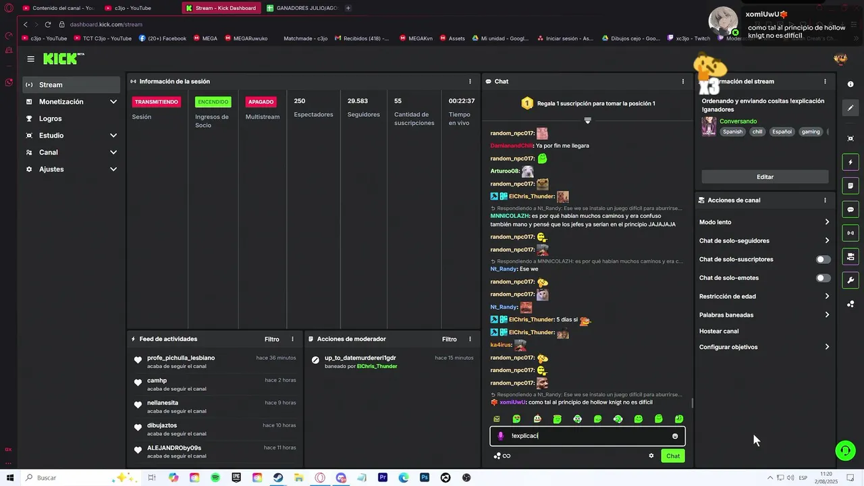Screen dimensions: 864x486
Task: Expand Canal sidebar section
Action: 113,153
